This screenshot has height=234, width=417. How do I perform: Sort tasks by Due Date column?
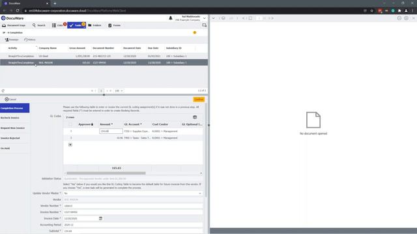tap(153, 48)
